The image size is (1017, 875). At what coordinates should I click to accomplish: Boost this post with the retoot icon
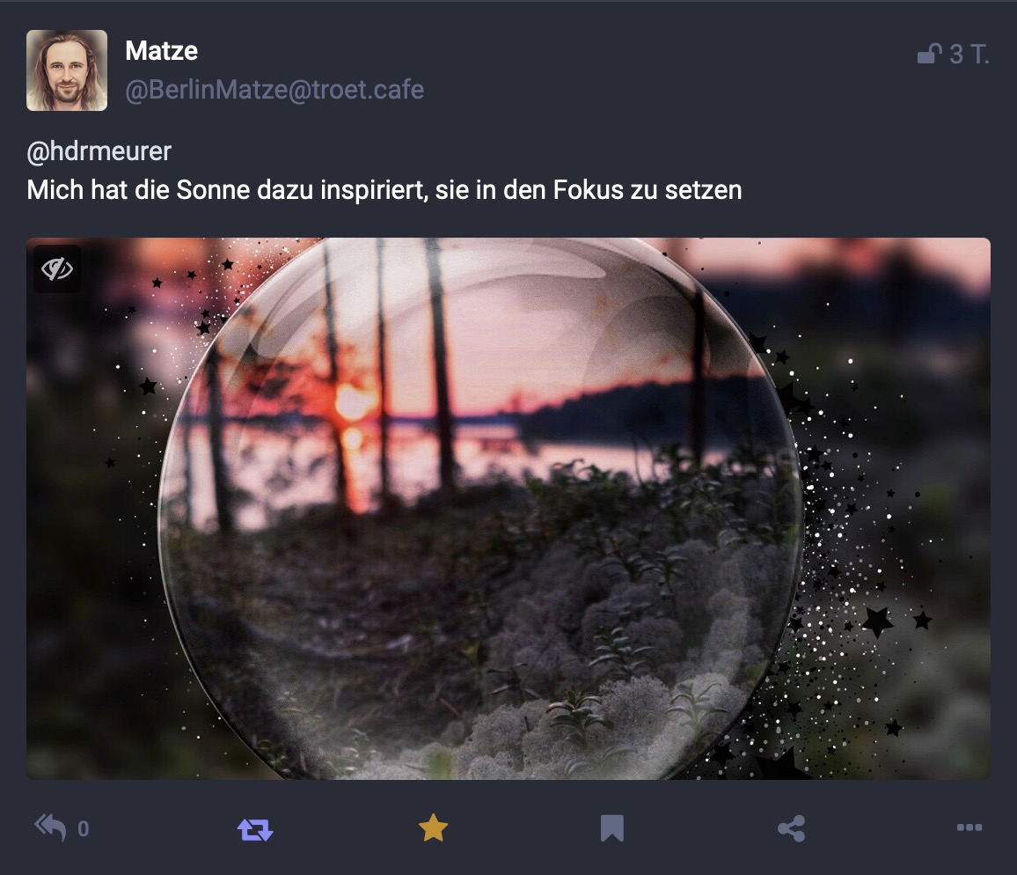coord(255,829)
